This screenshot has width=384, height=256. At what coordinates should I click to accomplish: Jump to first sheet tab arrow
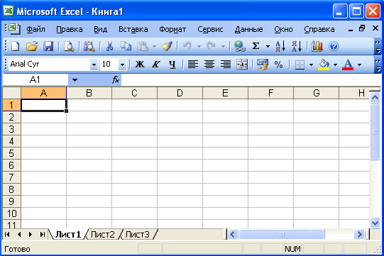[7, 235]
